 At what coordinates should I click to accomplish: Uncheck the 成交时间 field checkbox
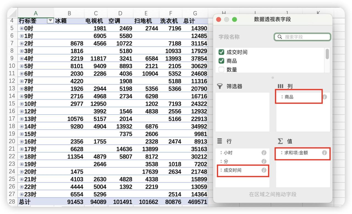click(221, 52)
